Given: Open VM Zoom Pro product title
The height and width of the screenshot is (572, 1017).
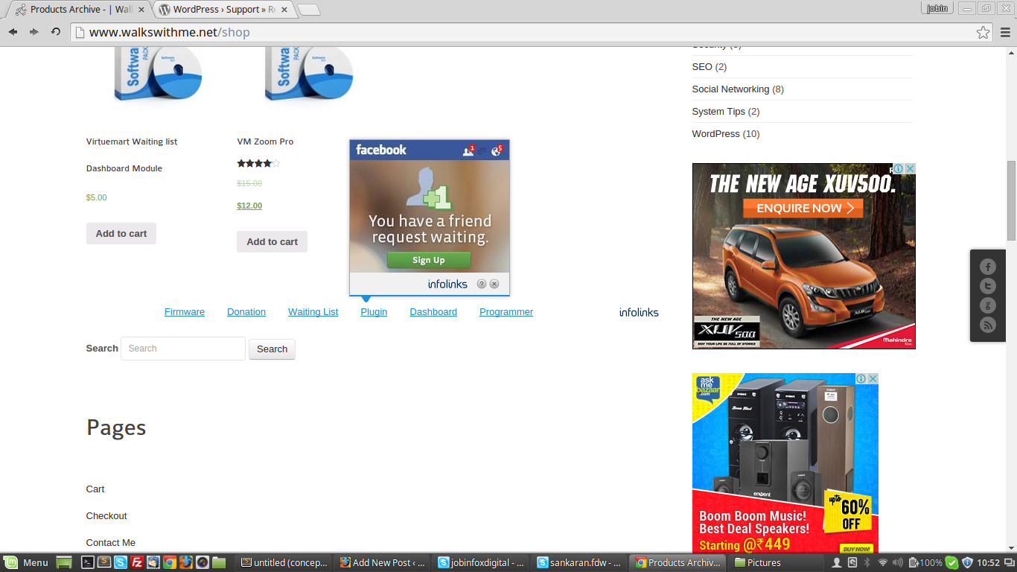Looking at the screenshot, I should (265, 142).
